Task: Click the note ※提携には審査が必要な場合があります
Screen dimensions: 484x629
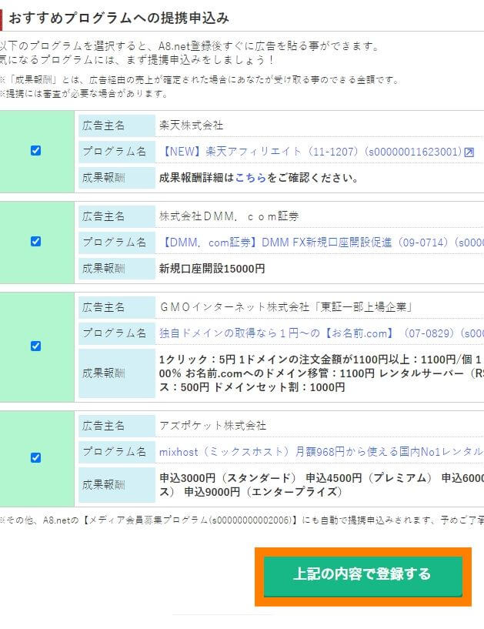Action: coord(84,93)
